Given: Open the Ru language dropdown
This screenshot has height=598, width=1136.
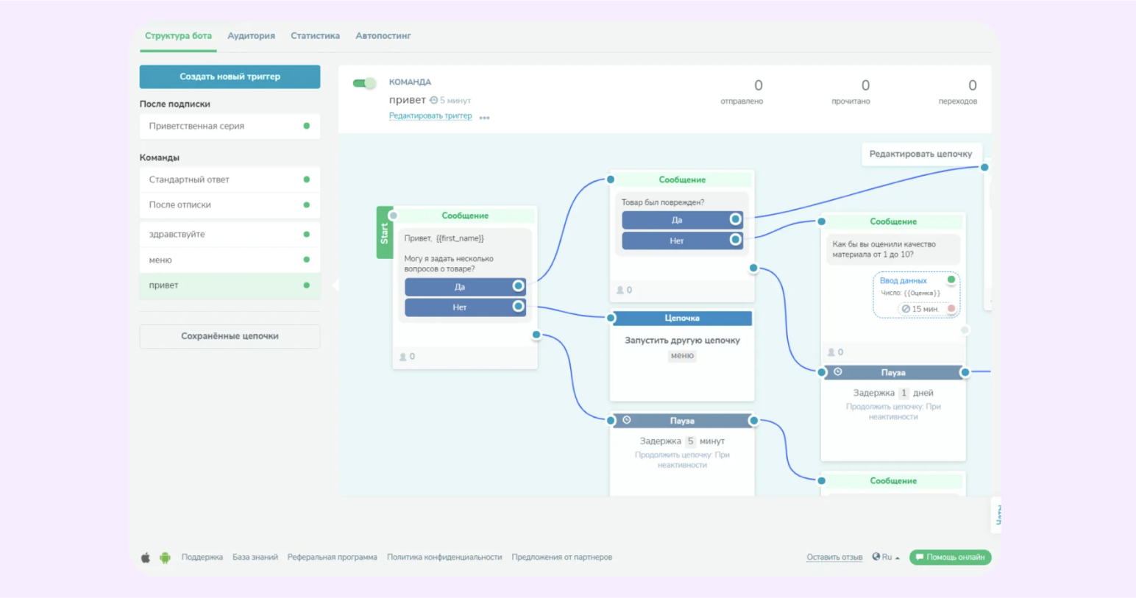Looking at the screenshot, I should (x=886, y=558).
